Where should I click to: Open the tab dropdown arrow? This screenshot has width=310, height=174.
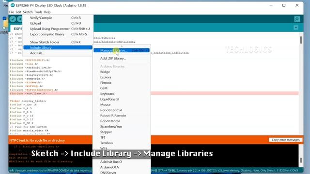click(296, 28)
